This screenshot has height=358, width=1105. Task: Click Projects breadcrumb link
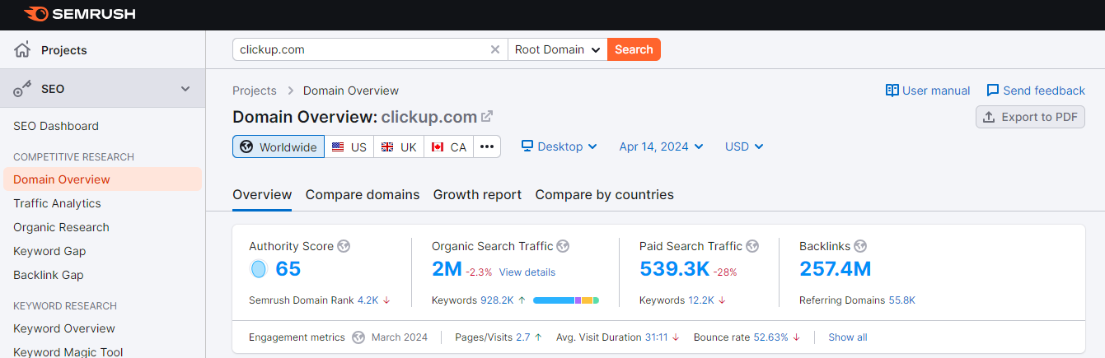pos(255,91)
